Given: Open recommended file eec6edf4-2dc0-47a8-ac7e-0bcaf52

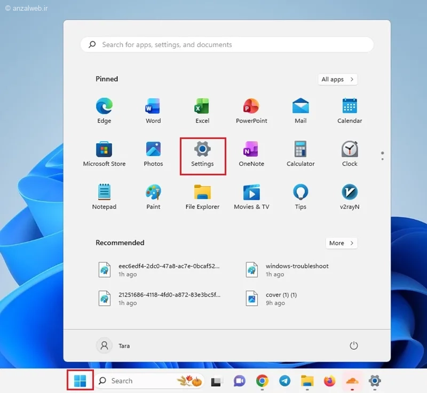Looking at the screenshot, I should pyautogui.click(x=160, y=269).
